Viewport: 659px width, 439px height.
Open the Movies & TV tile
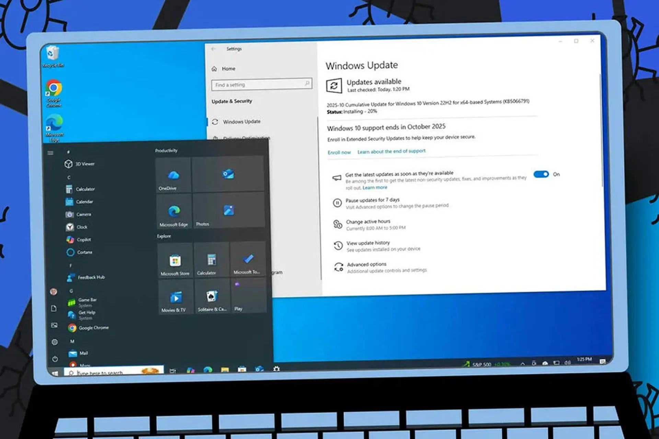coord(176,297)
